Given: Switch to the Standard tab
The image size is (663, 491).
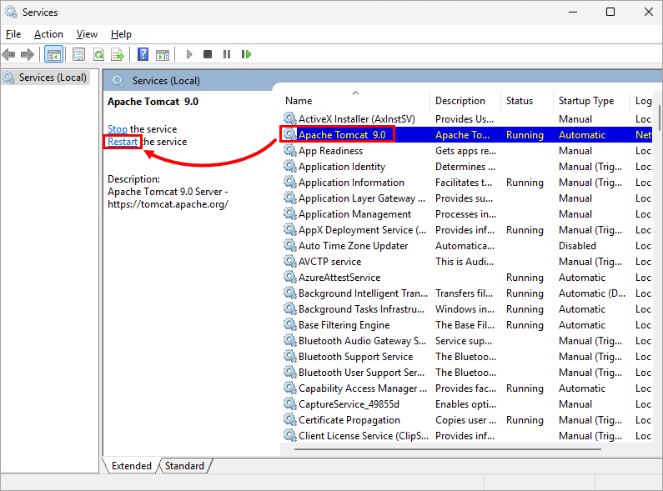Looking at the screenshot, I should (183, 466).
